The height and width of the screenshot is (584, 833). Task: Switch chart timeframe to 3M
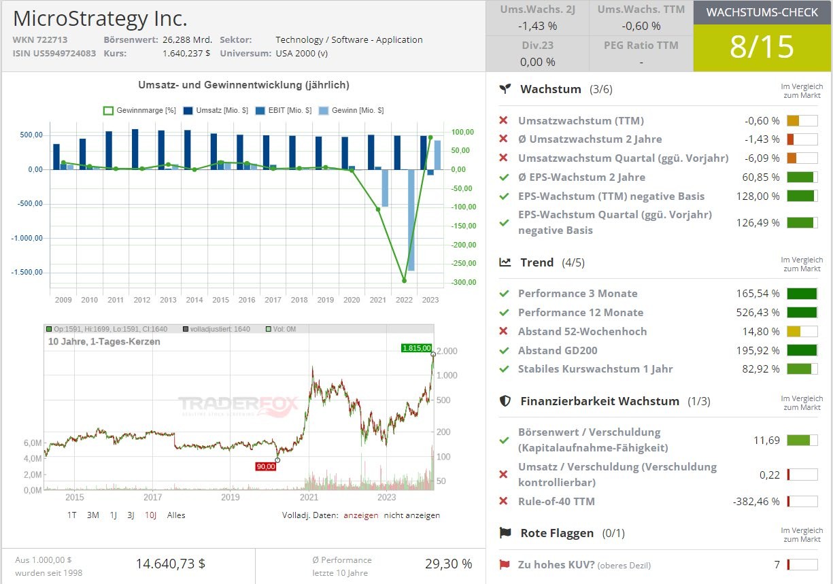[92, 515]
